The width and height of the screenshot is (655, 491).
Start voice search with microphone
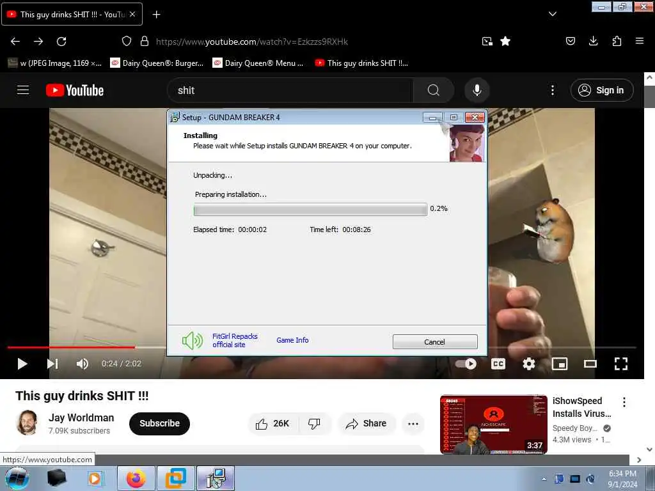point(477,90)
